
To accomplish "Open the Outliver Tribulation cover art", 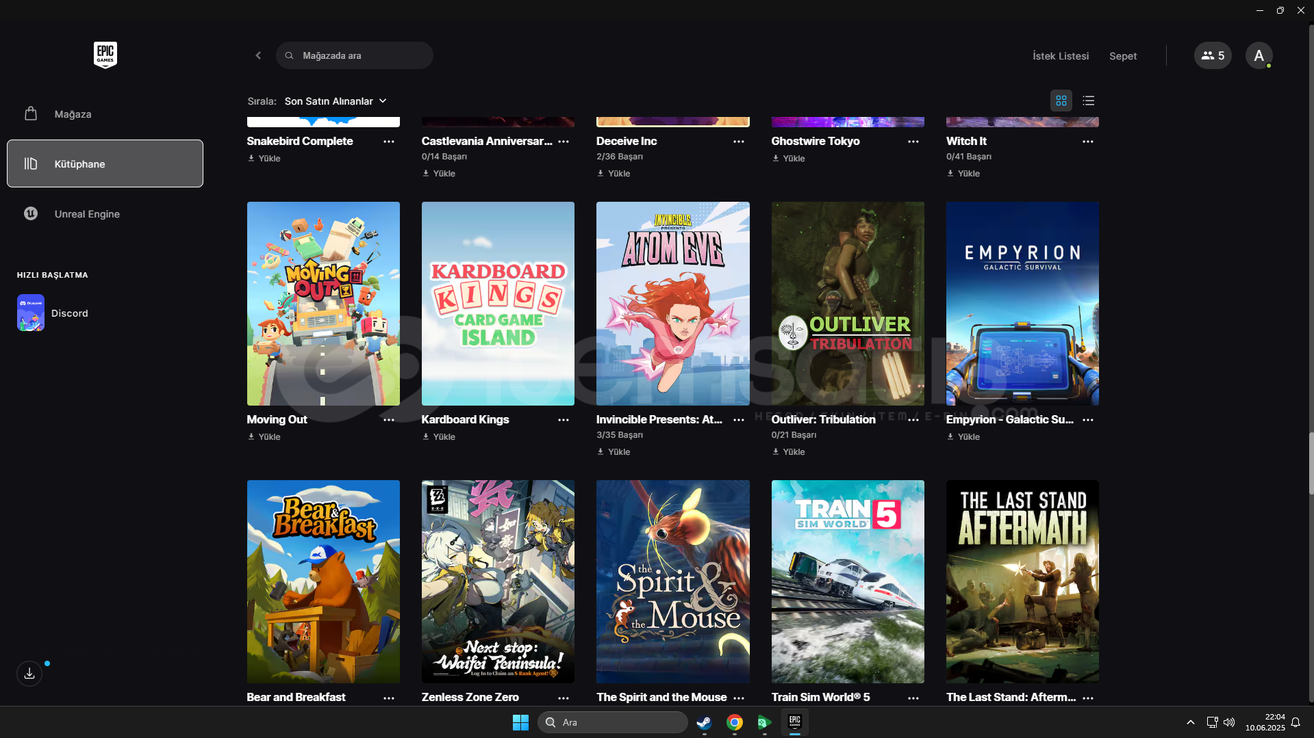I will 848,303.
